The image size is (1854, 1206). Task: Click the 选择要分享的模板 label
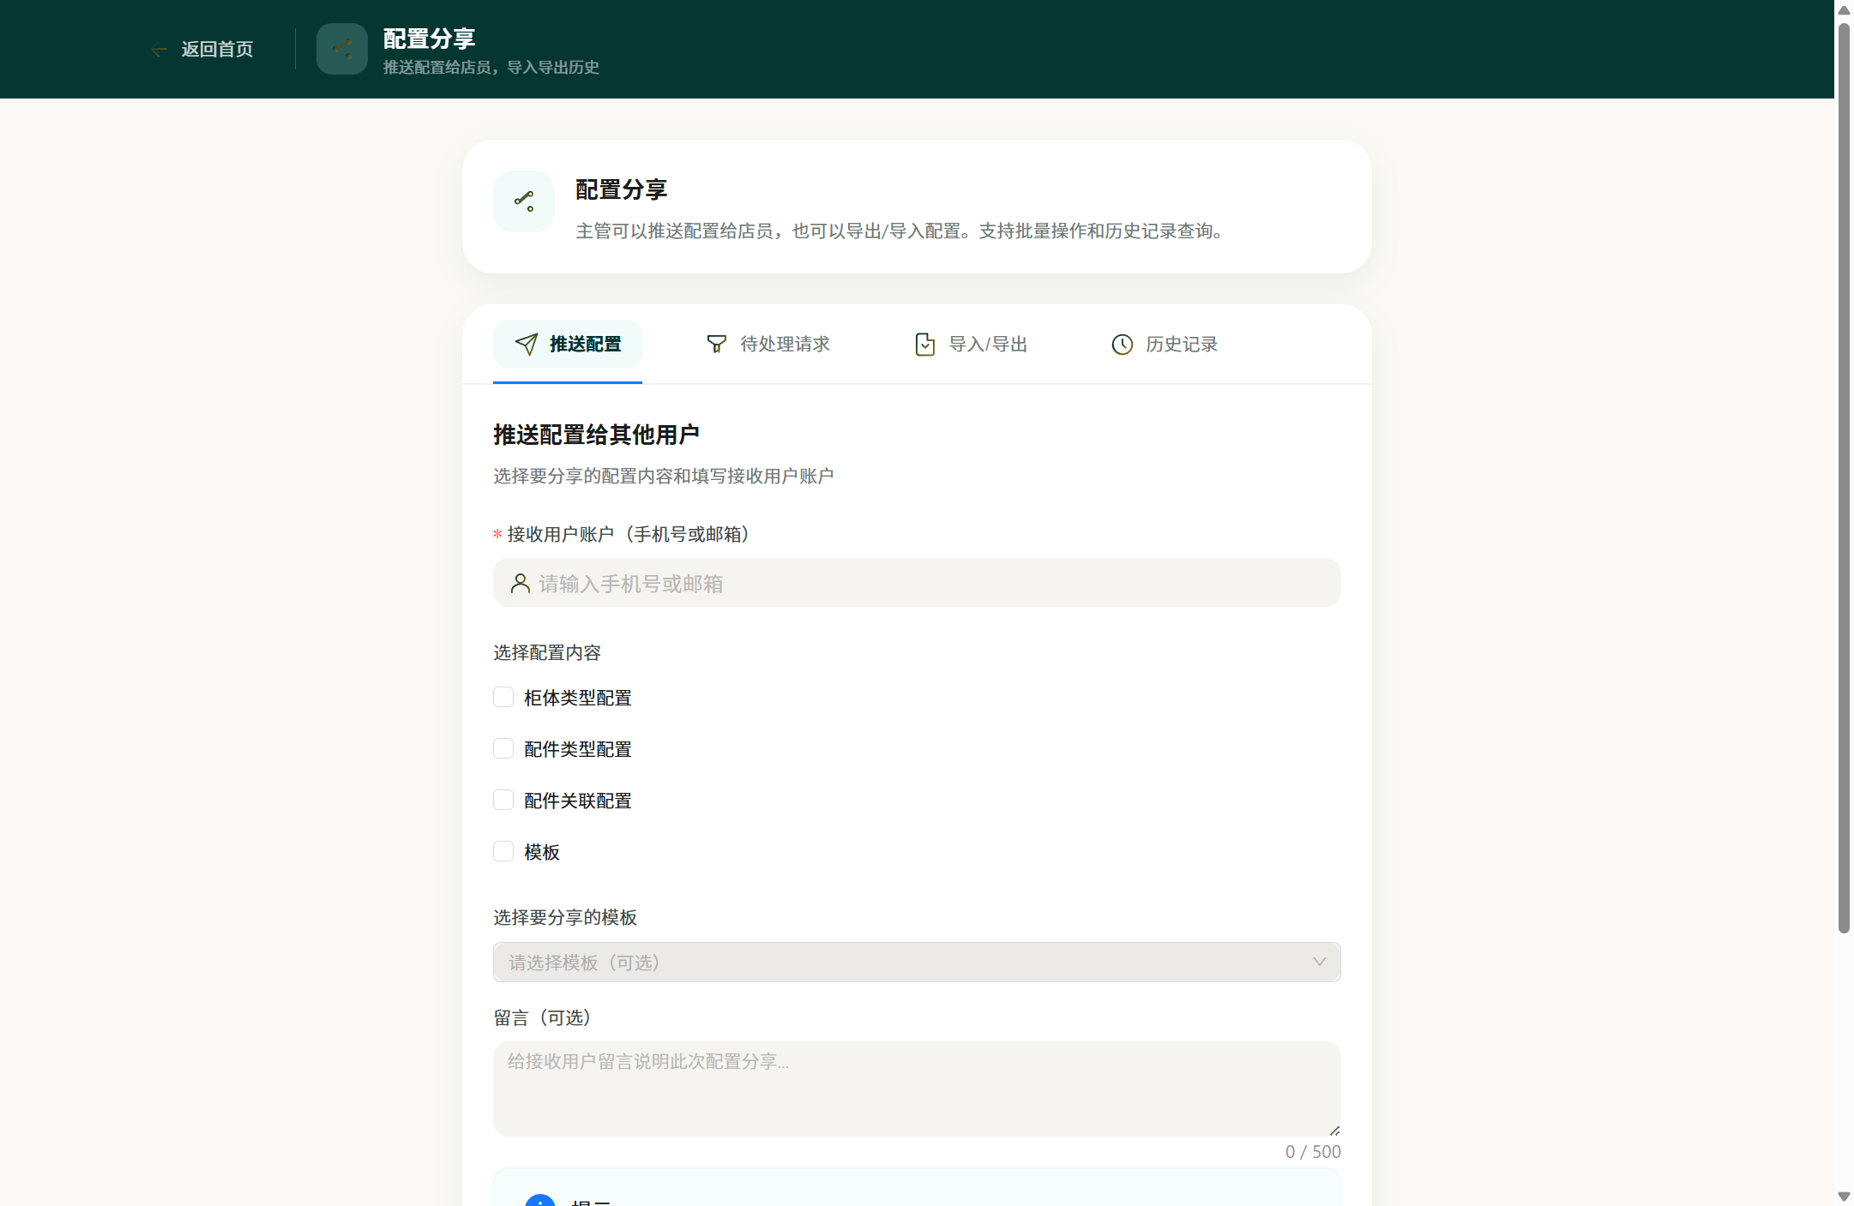click(565, 918)
